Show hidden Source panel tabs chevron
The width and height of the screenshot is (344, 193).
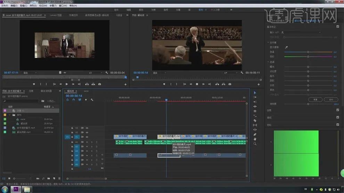(x=127, y=15)
